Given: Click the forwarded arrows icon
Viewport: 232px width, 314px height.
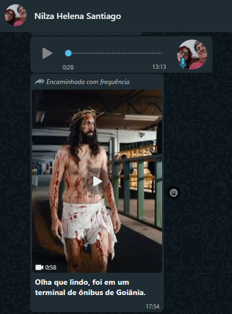Looking at the screenshot, I should [x=40, y=81].
